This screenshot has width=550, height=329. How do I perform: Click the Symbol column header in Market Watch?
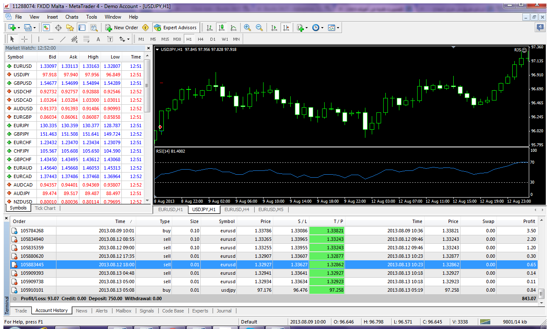21,57
